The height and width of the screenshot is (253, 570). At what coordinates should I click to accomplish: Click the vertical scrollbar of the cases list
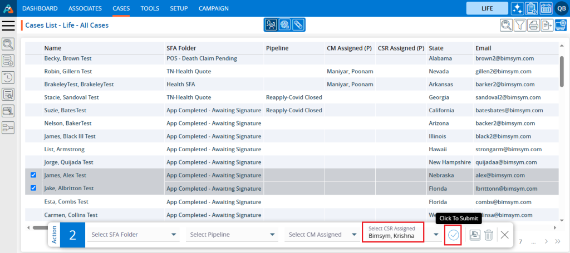[x=561, y=72]
